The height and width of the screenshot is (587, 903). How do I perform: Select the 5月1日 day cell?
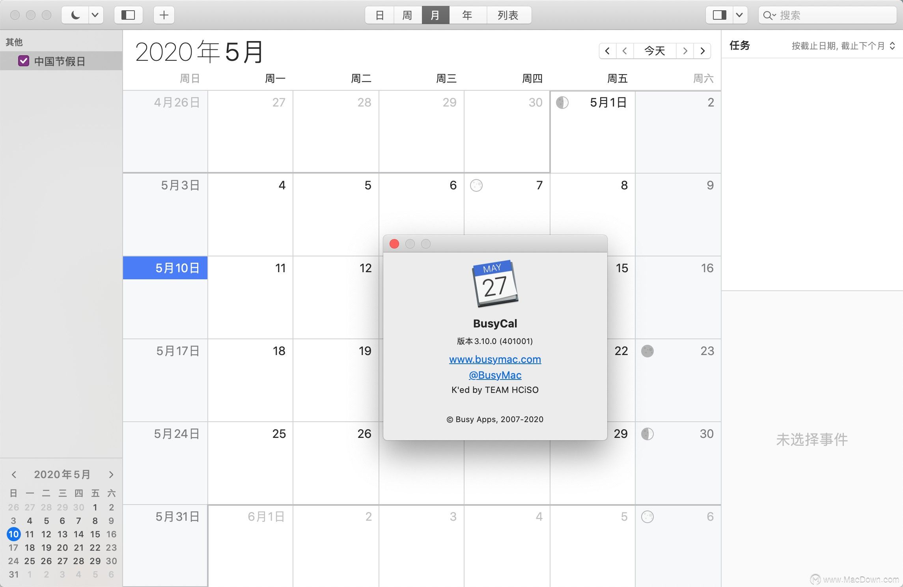(593, 132)
